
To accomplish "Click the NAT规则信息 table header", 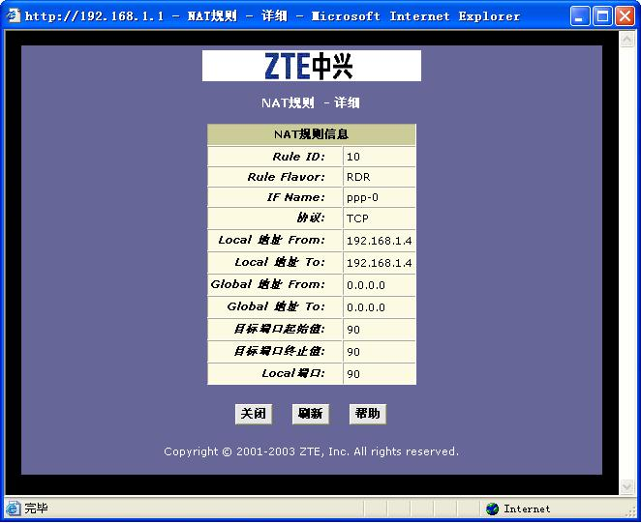I will (x=311, y=134).
